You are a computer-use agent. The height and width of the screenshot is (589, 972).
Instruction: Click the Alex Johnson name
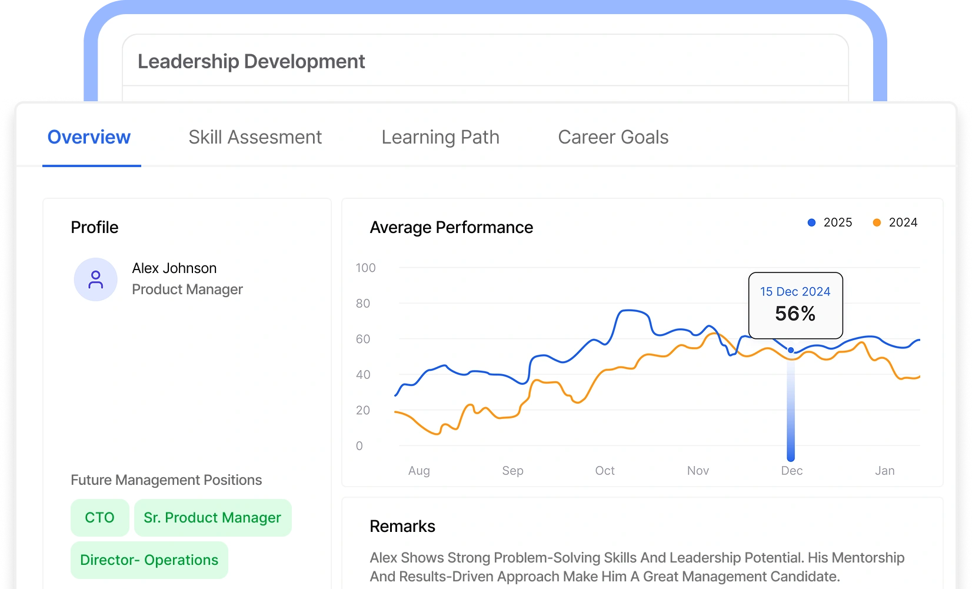click(174, 268)
